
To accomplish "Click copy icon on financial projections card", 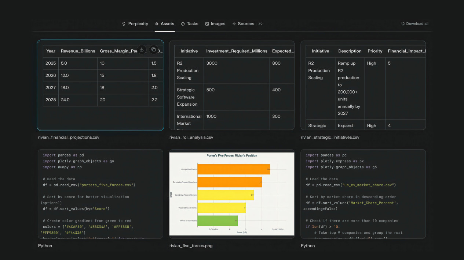I will tap(154, 50).
